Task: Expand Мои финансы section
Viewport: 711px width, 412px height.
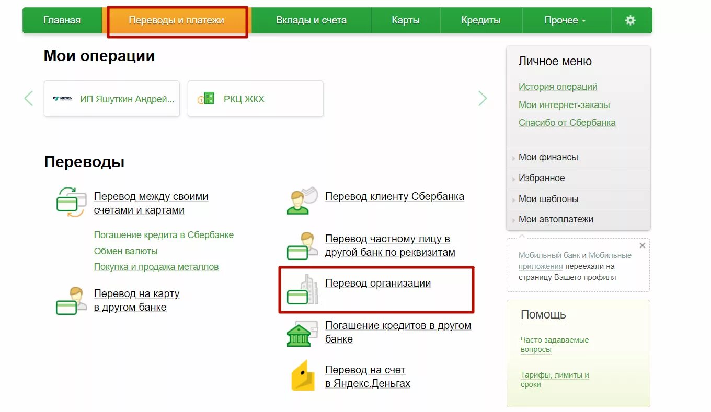Action: [x=578, y=157]
